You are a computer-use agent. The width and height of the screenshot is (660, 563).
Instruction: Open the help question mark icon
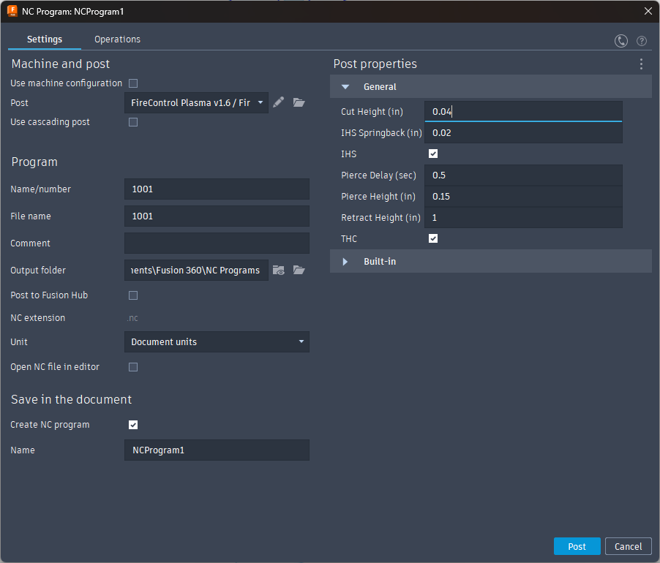(x=642, y=41)
